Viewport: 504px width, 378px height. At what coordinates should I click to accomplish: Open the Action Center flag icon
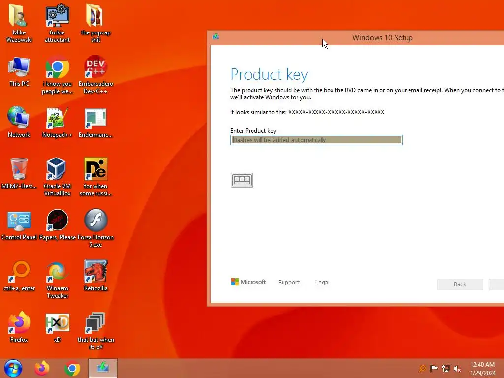pyautogui.click(x=434, y=368)
